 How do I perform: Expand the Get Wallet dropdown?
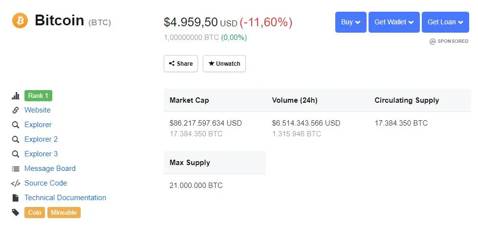pos(393,22)
